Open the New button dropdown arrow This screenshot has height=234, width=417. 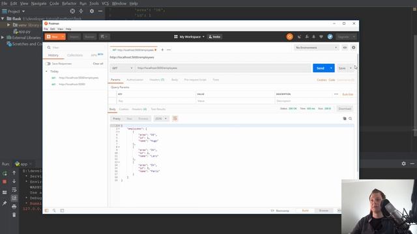tap(63, 36)
